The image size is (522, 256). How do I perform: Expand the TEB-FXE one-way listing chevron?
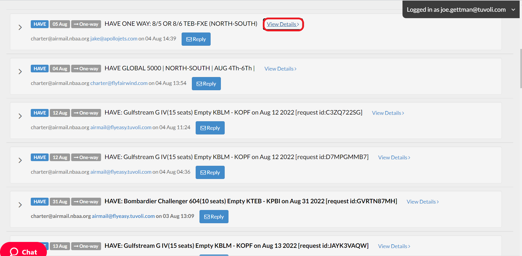tap(20, 28)
